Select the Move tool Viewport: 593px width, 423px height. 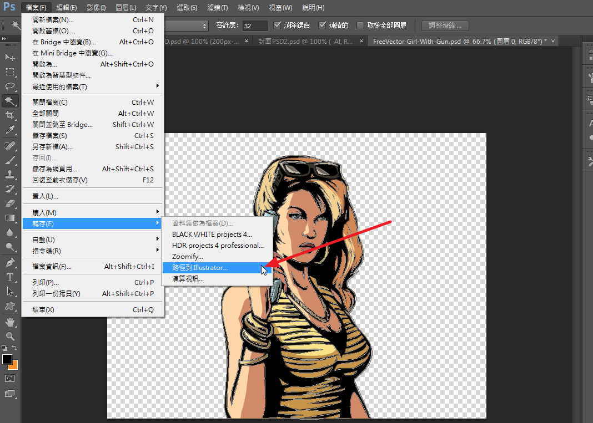pyautogui.click(x=10, y=58)
